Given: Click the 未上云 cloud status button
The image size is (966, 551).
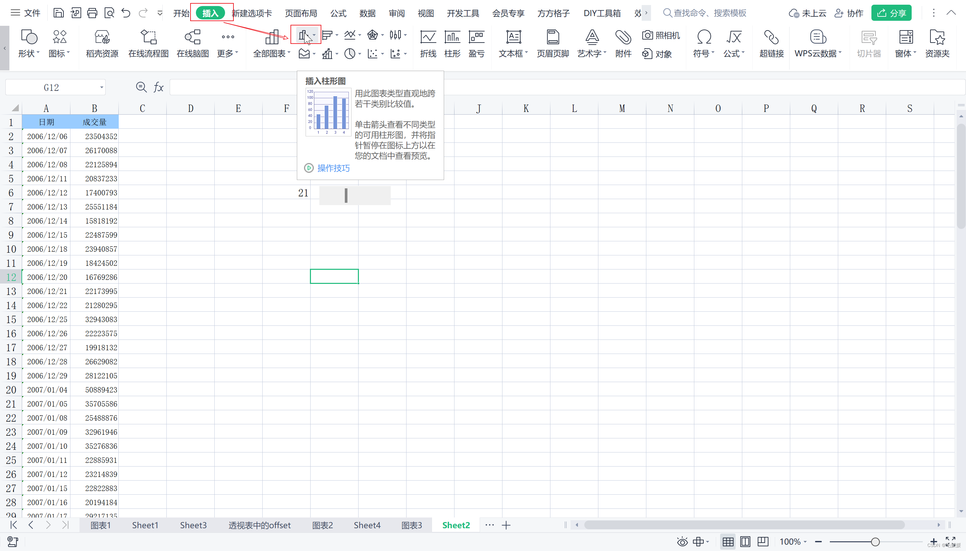Looking at the screenshot, I should pos(807,13).
